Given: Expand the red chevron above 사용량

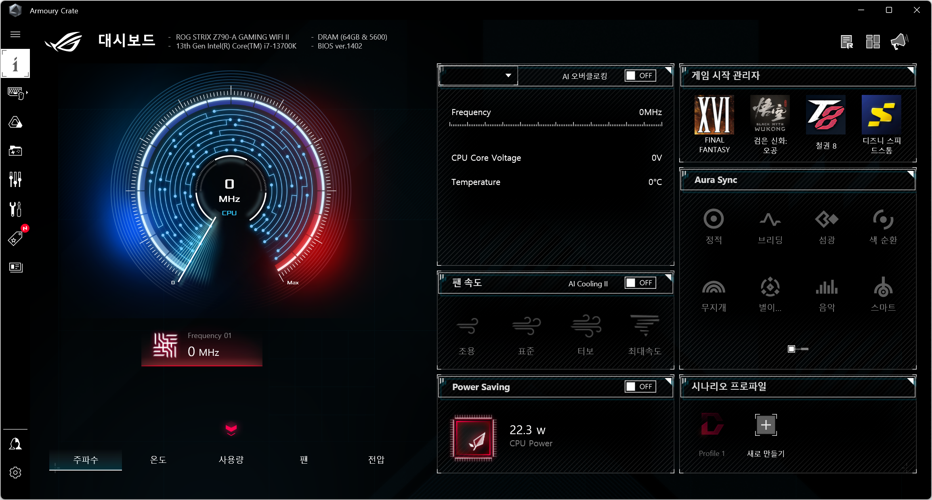Looking at the screenshot, I should point(231,429).
